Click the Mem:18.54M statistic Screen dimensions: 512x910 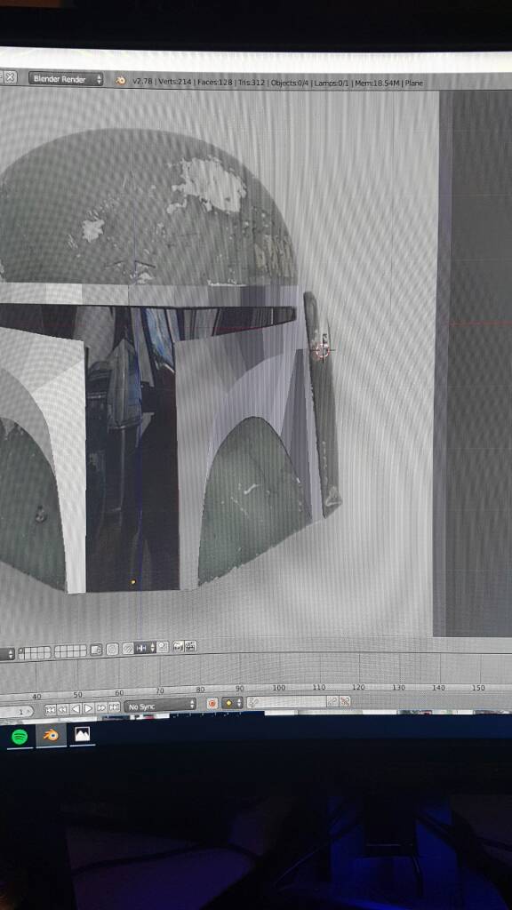[377, 83]
